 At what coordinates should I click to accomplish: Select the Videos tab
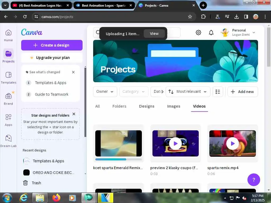tap(199, 106)
